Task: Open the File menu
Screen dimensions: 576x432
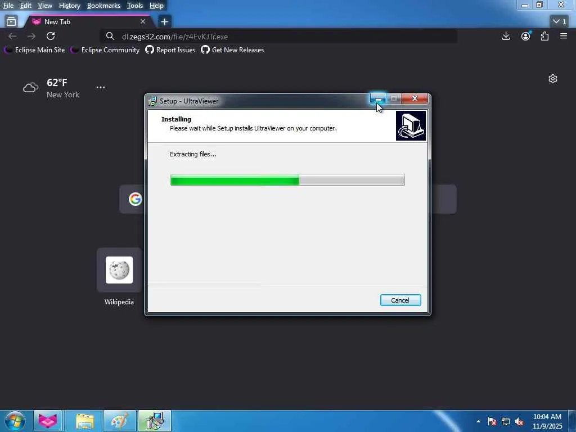Action: pyautogui.click(x=8, y=6)
